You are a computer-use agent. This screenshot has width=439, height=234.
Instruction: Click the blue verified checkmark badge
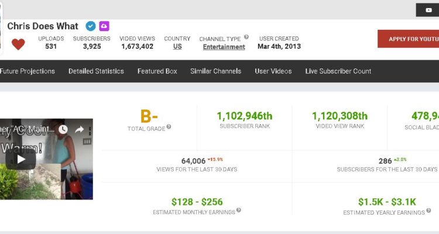click(90, 26)
